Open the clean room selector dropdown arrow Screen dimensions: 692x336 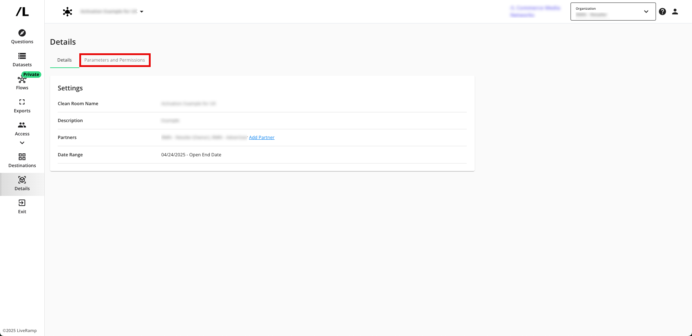pyautogui.click(x=142, y=12)
